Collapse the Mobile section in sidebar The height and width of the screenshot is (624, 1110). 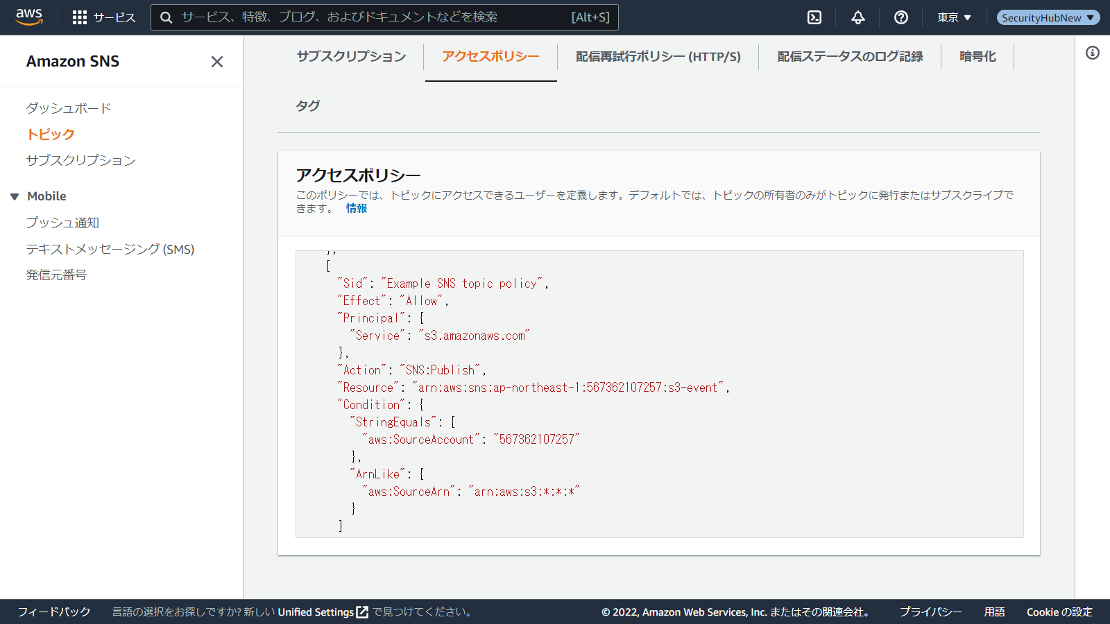[15, 197]
